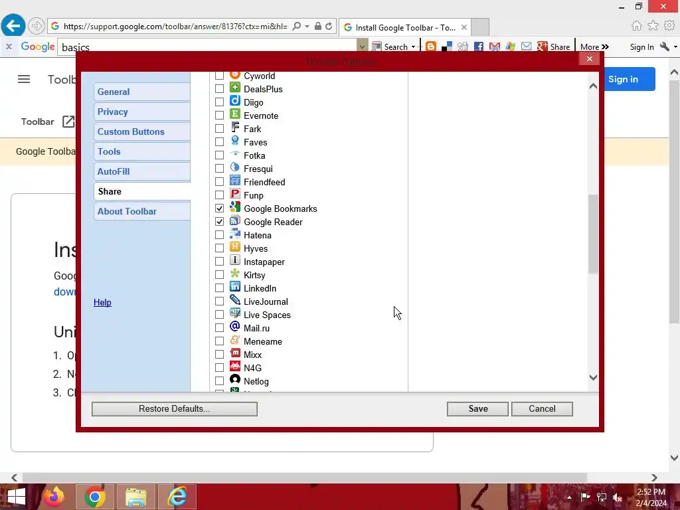Viewport: 680px width, 510px height.
Task: Click the Facebook share icon in toolbar
Action: [478, 46]
